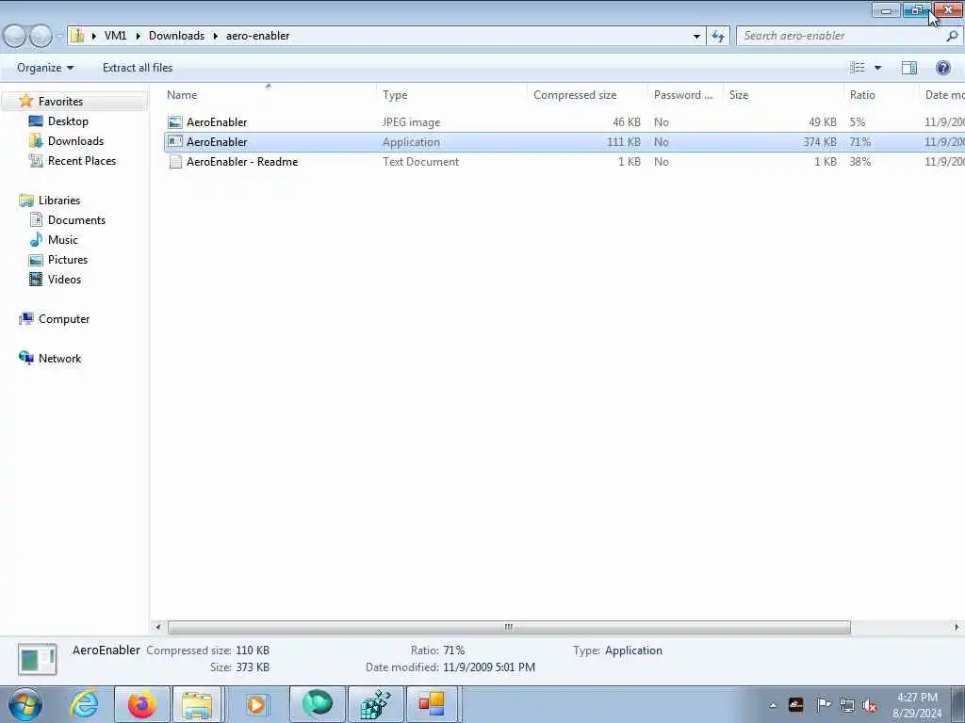Select the Libraries node
This screenshot has height=723, width=965.
click(x=59, y=200)
